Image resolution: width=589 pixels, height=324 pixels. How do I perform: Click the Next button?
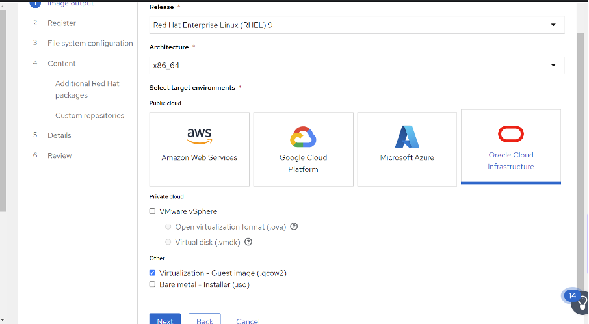[165, 319]
